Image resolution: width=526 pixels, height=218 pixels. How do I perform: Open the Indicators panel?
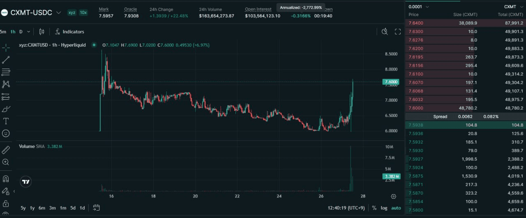(x=69, y=32)
